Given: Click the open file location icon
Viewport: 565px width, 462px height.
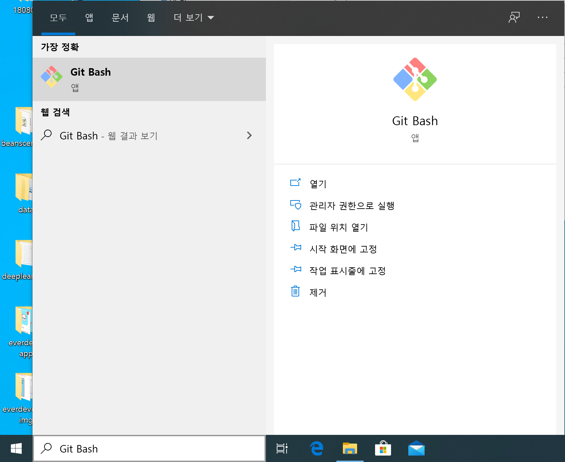Looking at the screenshot, I should click(x=295, y=226).
